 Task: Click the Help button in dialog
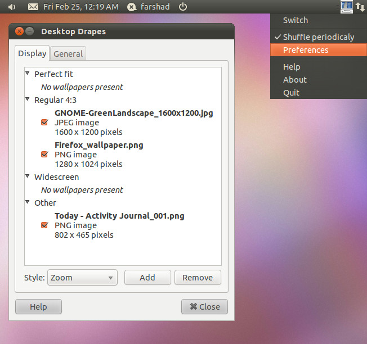[x=38, y=306]
